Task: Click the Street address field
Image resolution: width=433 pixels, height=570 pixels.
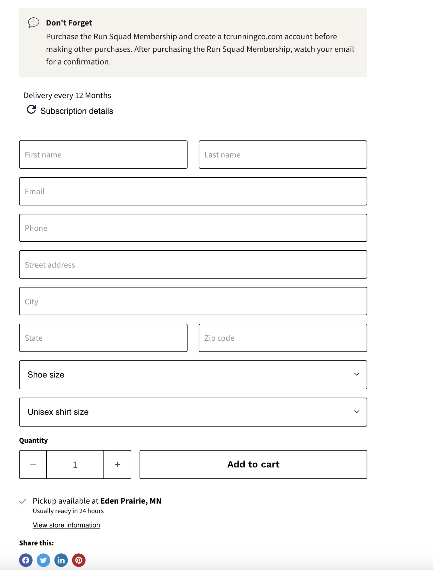Action: [x=193, y=264]
